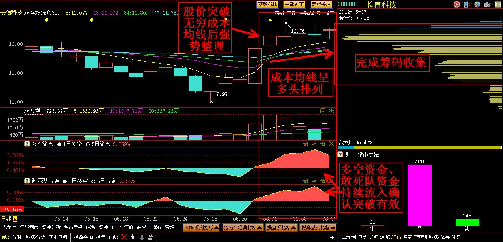Screen dimensions: 503x242
Task: Click the right-arrow box icon at bottom
Action: point(332,237)
